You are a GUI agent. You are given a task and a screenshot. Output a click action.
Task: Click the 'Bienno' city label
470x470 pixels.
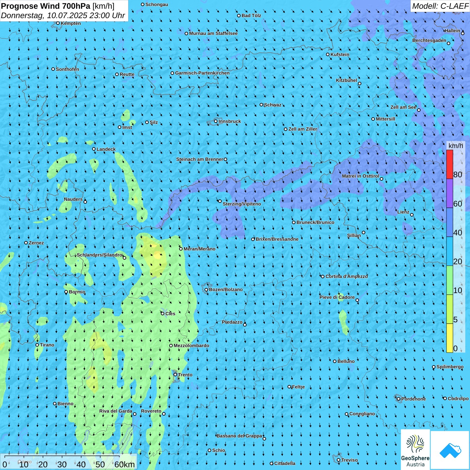[65, 404]
